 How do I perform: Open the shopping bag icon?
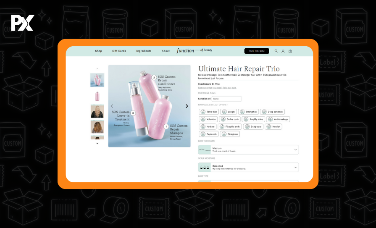(290, 51)
